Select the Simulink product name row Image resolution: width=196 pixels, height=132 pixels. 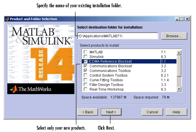pos(97,57)
